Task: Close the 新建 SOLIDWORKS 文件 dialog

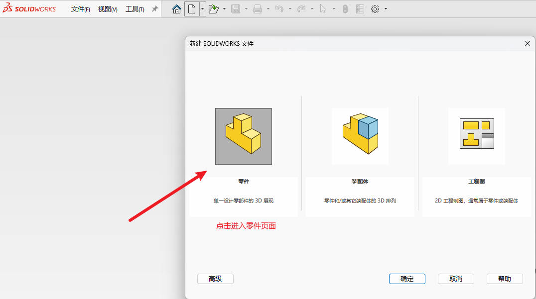Action: point(528,43)
